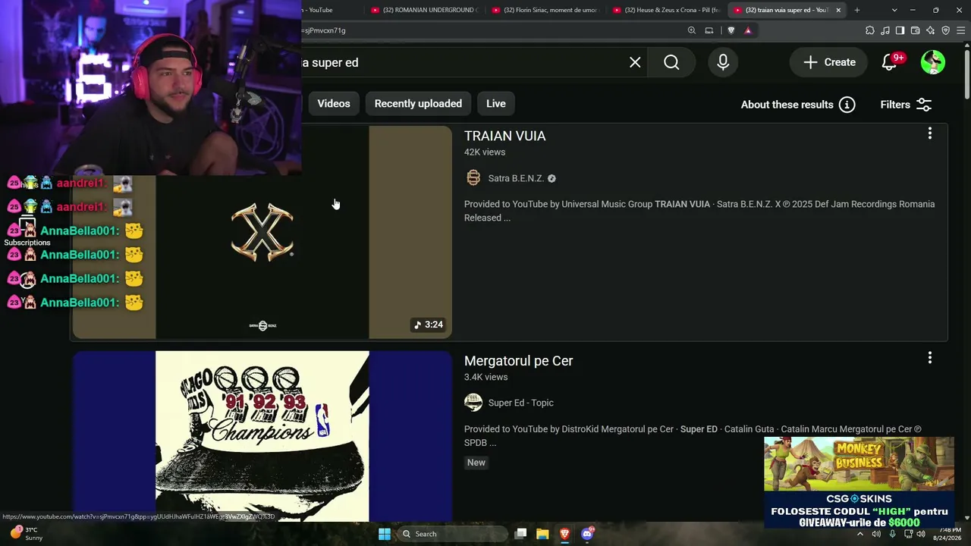This screenshot has height=546, width=971.
Task: Open the weather widget showing 31°C Sunny
Action: (x=26, y=534)
